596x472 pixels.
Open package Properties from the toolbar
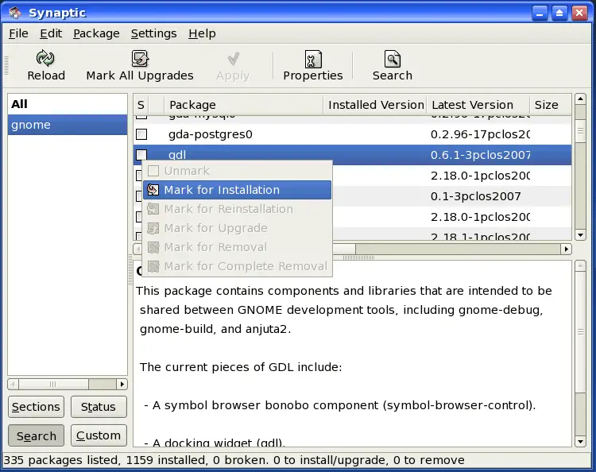[x=313, y=65]
